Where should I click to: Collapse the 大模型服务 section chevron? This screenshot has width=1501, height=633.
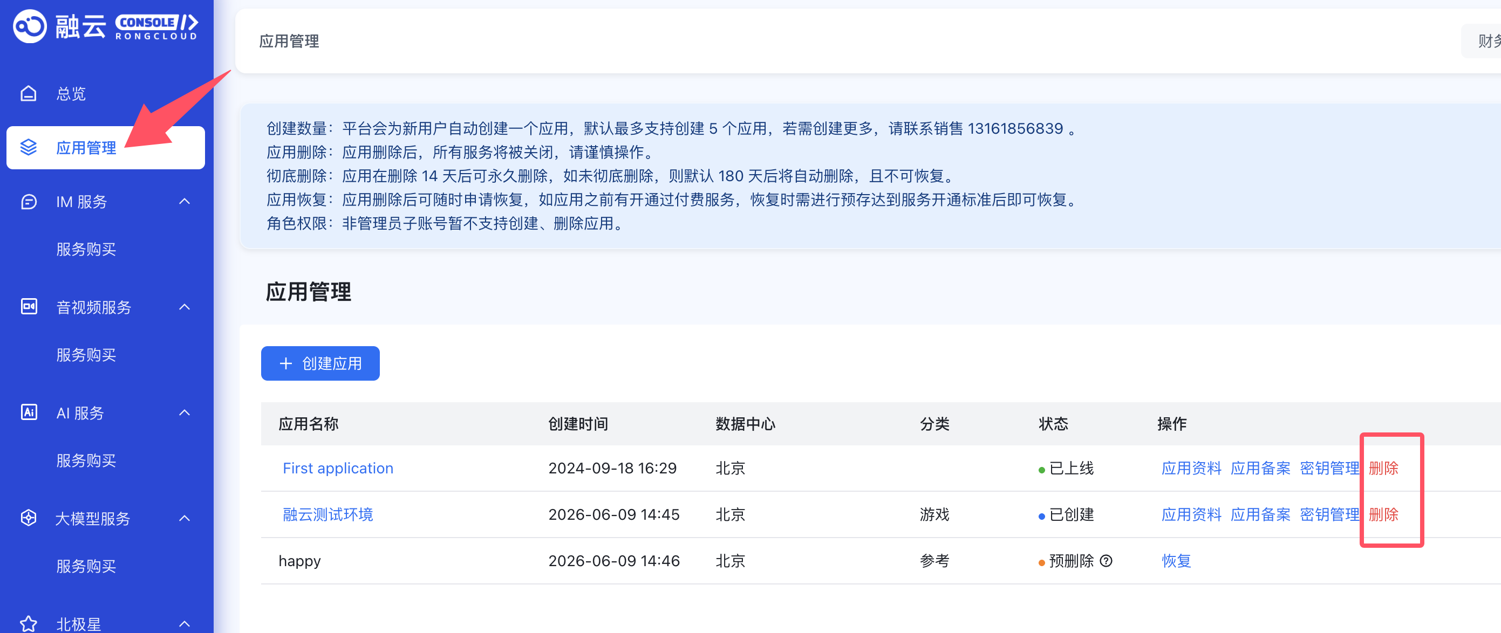tap(185, 518)
